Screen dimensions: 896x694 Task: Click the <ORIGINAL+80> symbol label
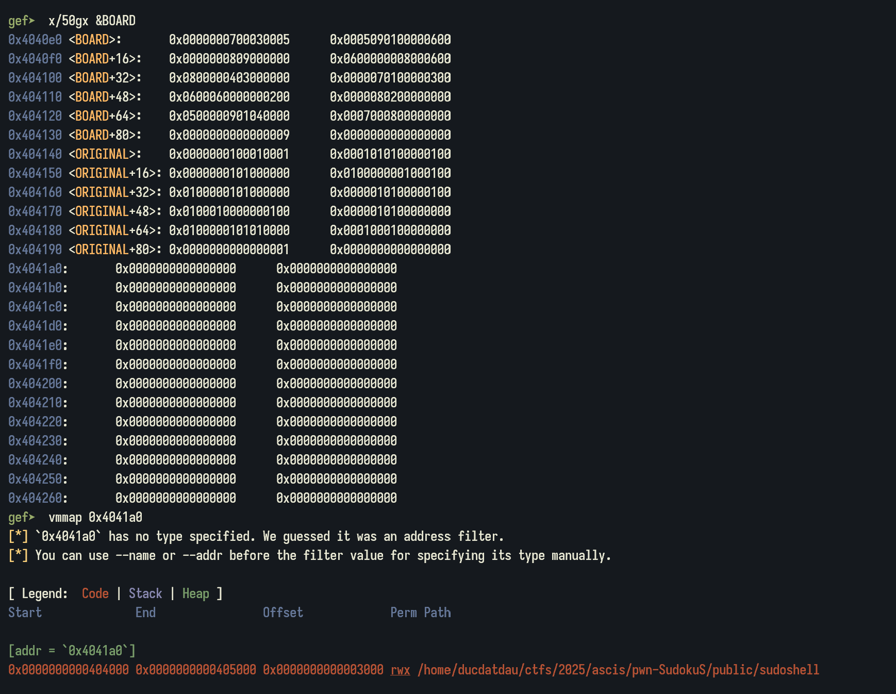click(x=114, y=250)
